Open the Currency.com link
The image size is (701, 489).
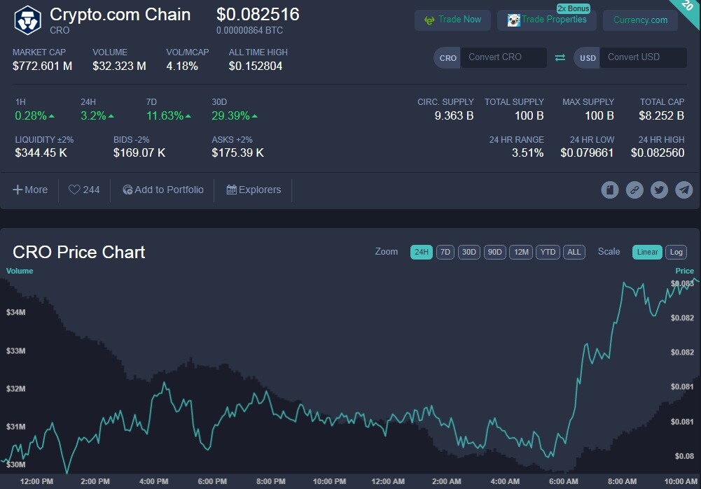pos(640,20)
